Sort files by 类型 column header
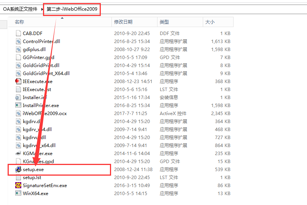This screenshot has height=205, width=307. [x=180, y=22]
